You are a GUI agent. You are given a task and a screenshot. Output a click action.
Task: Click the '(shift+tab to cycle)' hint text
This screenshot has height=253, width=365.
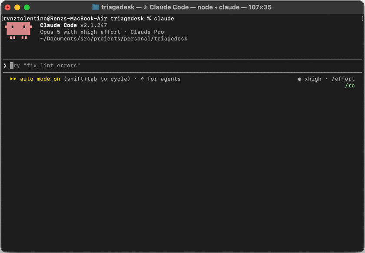pos(97,79)
